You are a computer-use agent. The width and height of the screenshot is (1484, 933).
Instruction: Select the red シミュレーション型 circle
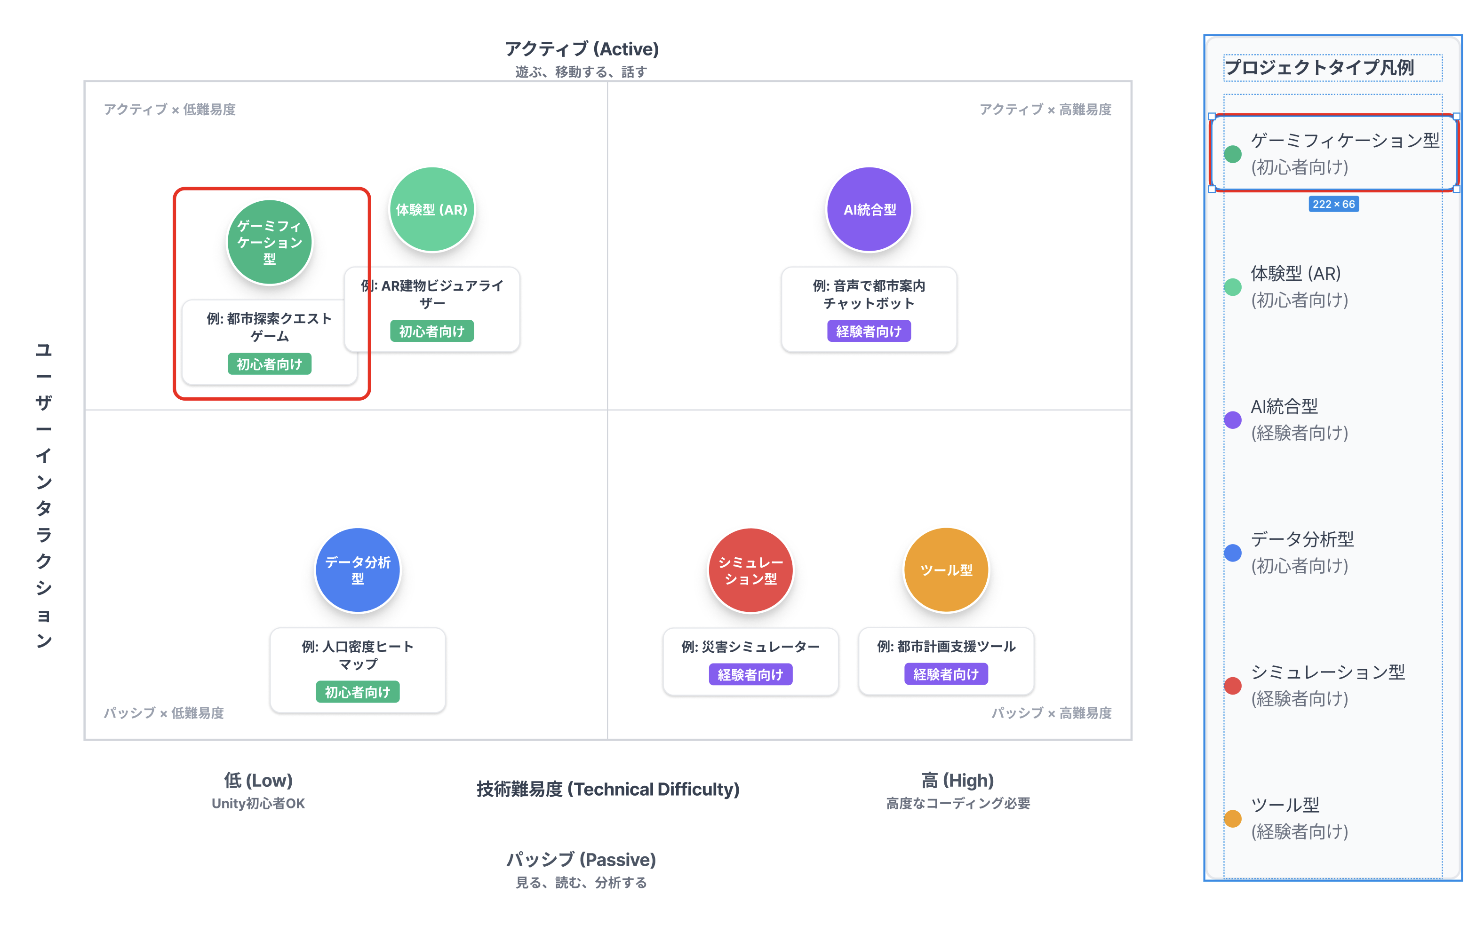point(750,569)
